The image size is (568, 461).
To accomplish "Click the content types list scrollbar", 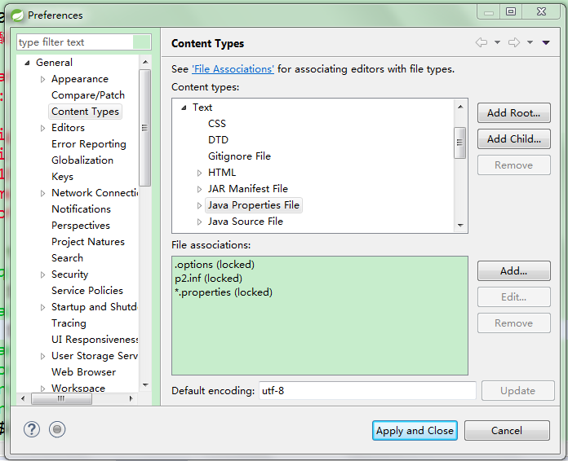I will (x=460, y=142).
